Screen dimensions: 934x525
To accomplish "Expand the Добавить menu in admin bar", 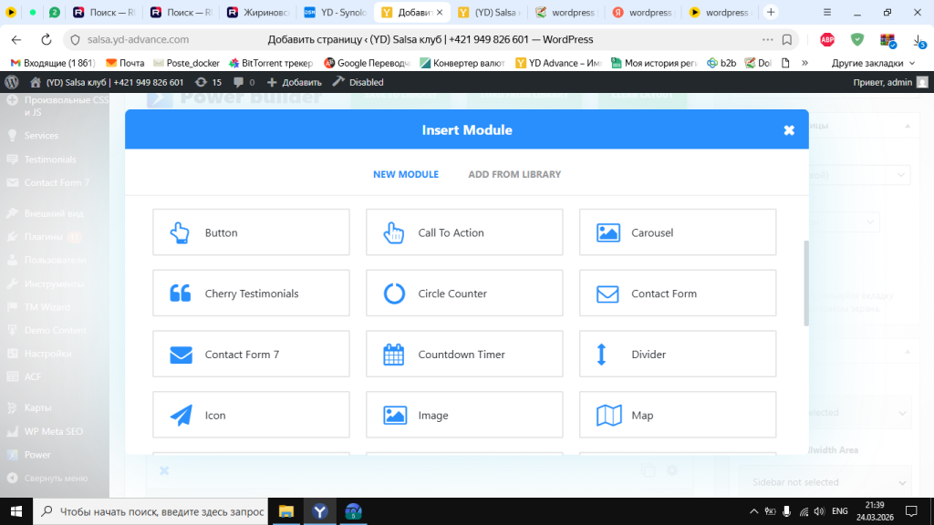I will coord(289,82).
